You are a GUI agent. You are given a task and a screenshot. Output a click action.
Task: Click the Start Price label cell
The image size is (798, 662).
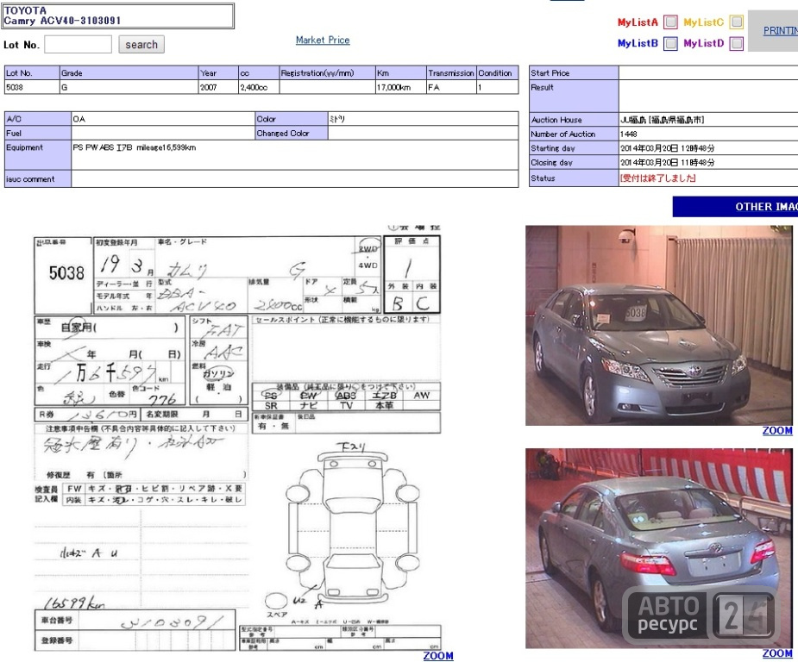pyautogui.click(x=574, y=72)
